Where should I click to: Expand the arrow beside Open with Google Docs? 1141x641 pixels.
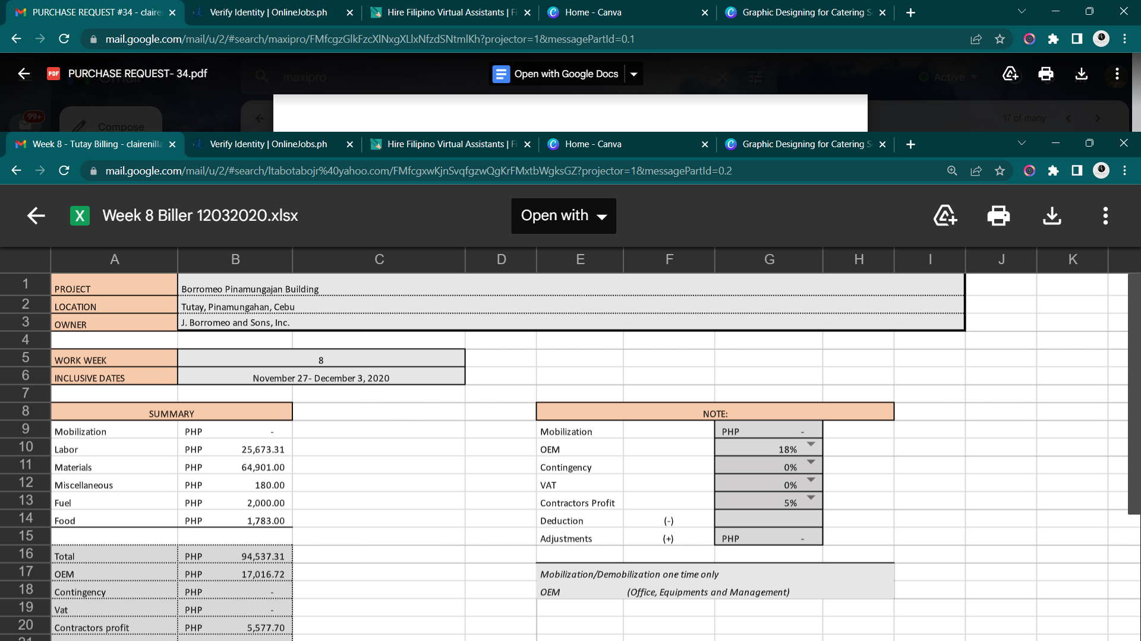click(x=634, y=74)
